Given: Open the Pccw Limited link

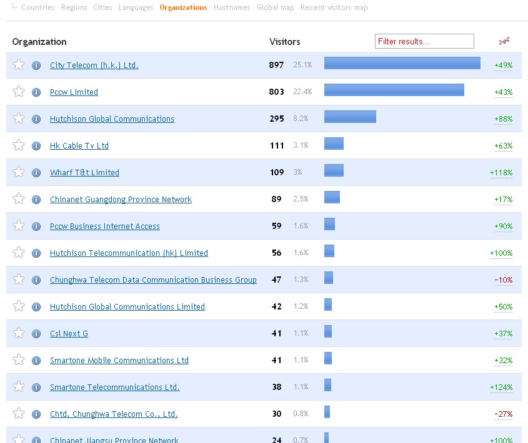Looking at the screenshot, I should coord(74,92).
